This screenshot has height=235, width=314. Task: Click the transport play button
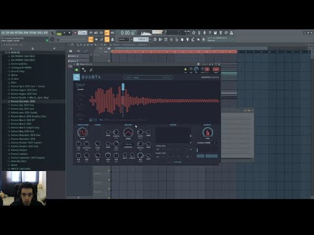pos(64,33)
